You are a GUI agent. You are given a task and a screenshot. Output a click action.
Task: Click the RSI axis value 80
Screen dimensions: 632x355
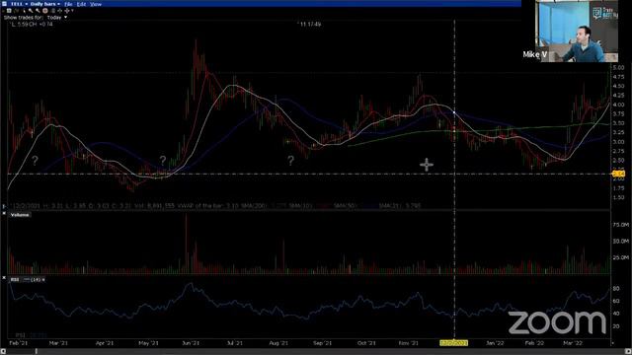[x=616, y=289]
